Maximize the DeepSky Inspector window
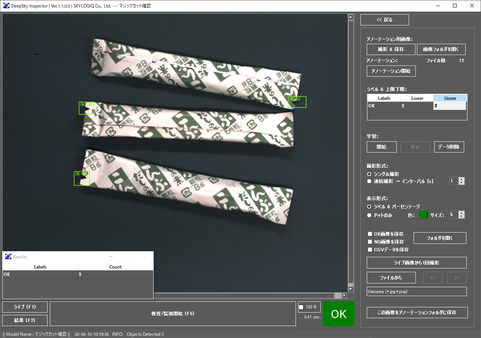Viewport: 481px width, 338px height. click(x=455, y=6)
